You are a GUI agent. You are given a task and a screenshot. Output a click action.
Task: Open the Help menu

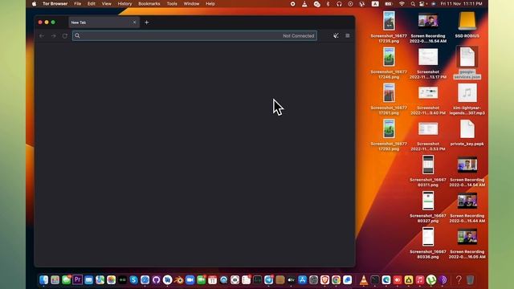tap(210, 3)
